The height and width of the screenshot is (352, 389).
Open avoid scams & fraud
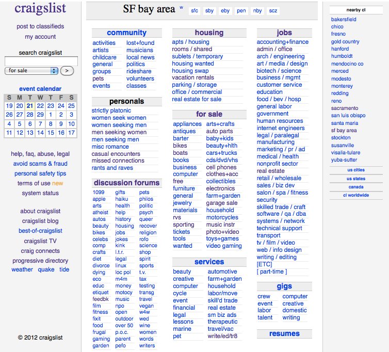coord(40,164)
